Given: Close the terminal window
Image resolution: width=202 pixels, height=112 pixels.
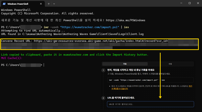Looking at the screenshot, I should 198,3.
